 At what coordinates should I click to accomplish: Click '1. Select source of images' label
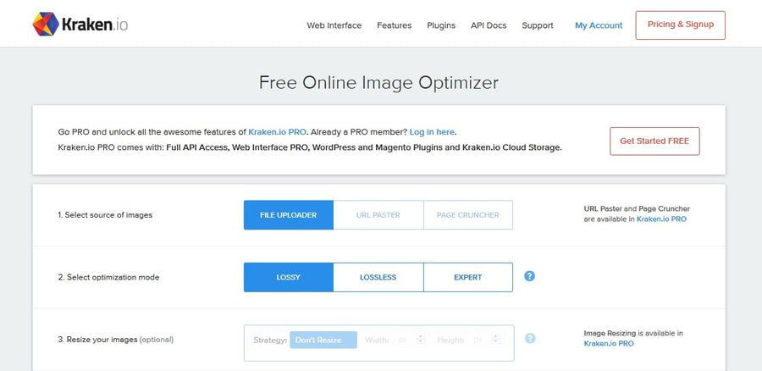(105, 215)
